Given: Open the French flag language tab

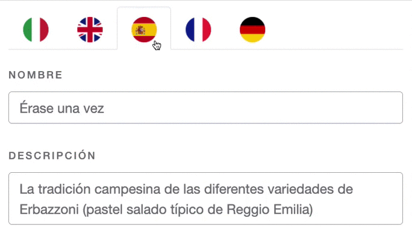Looking at the screenshot, I should (x=198, y=29).
